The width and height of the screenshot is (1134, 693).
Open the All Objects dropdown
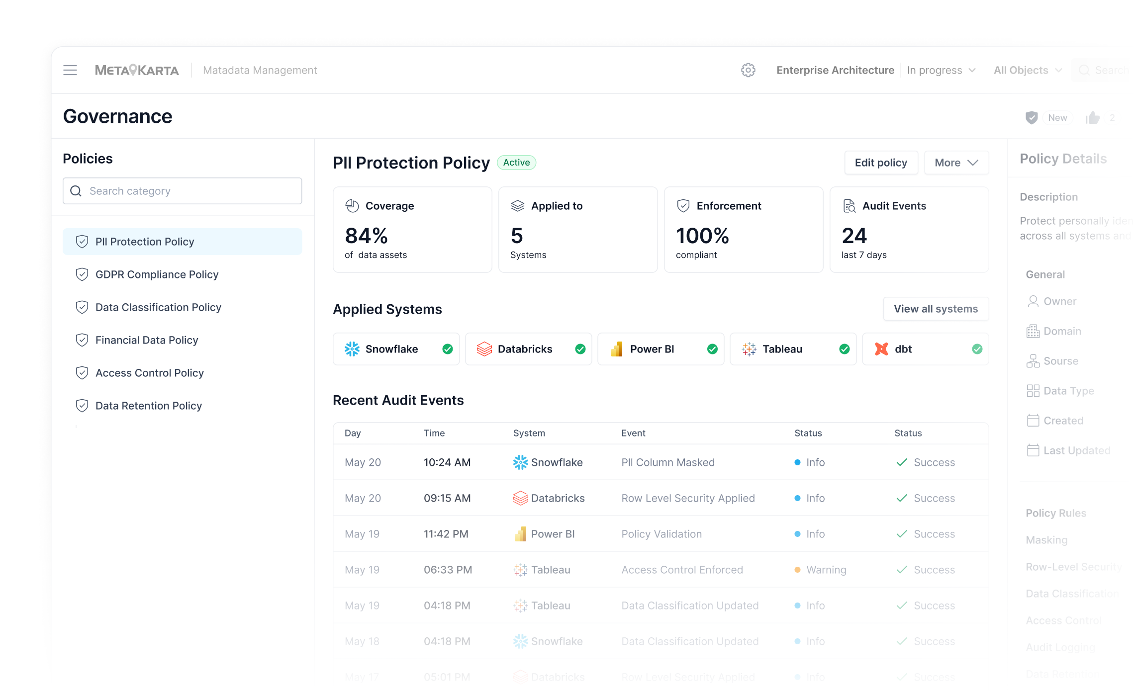[x=1028, y=70]
